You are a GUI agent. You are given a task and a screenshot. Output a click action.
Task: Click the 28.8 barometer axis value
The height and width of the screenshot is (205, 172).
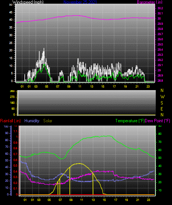click(x=160, y=81)
